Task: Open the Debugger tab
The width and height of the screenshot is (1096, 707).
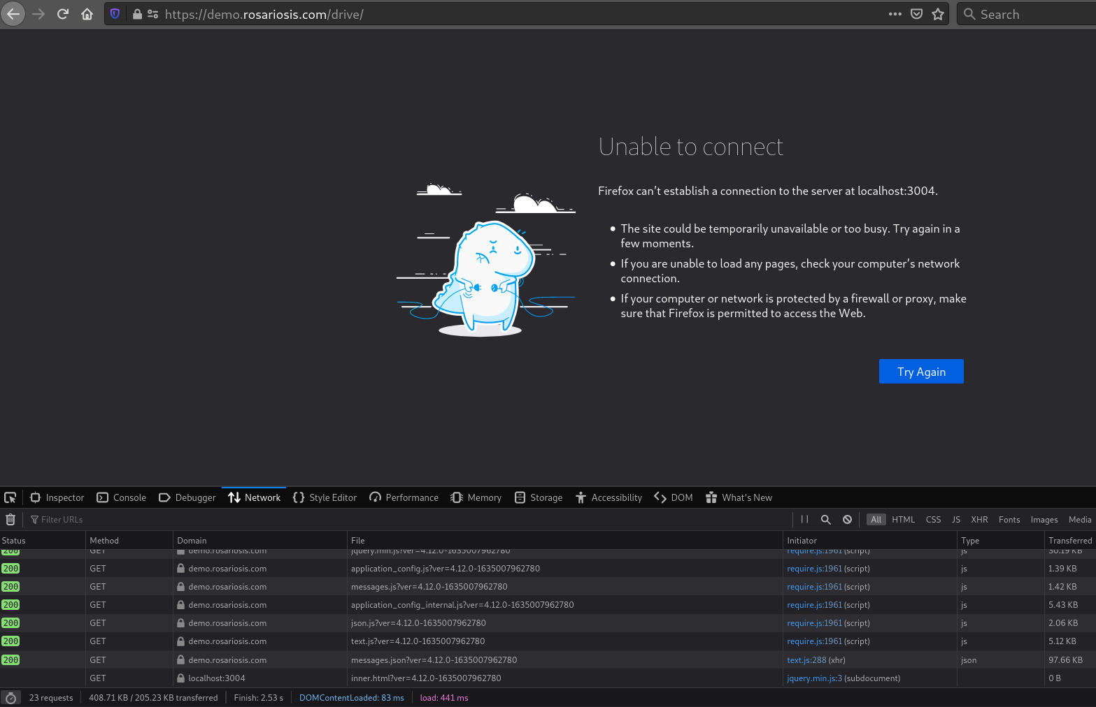Action: (187, 497)
